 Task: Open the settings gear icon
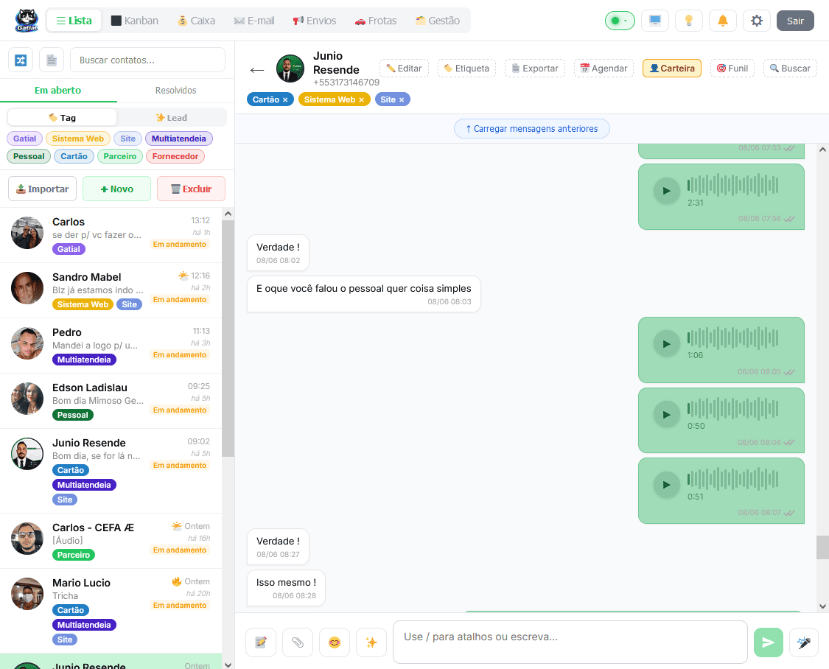point(757,21)
